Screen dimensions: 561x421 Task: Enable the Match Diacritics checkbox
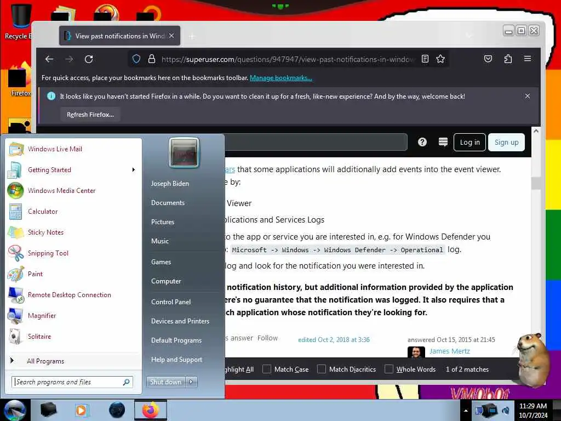point(322,369)
